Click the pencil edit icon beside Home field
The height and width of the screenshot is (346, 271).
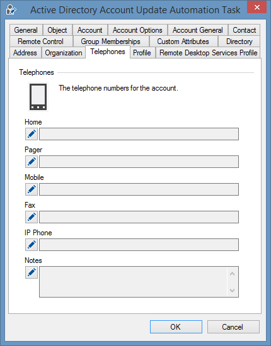tap(32, 134)
